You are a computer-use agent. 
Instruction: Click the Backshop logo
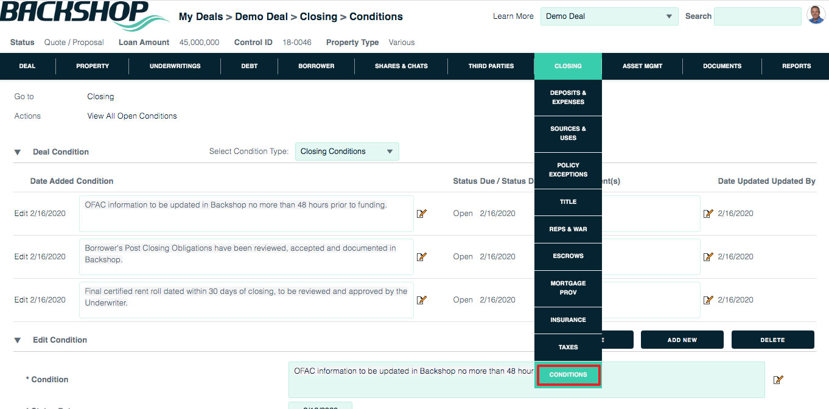85,15
